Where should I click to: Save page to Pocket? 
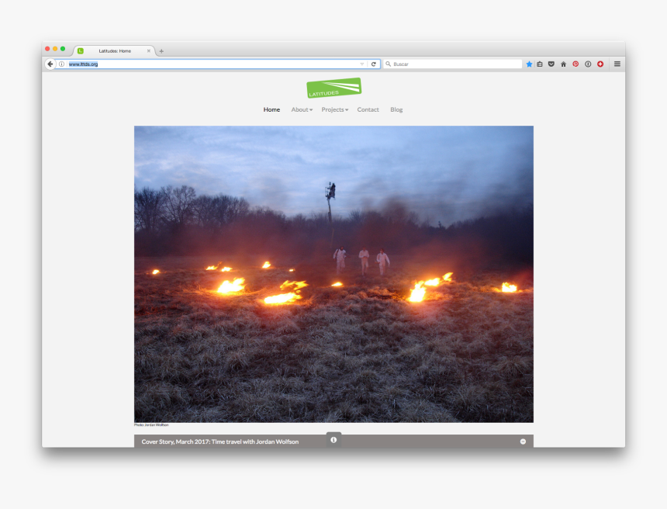[x=551, y=64]
